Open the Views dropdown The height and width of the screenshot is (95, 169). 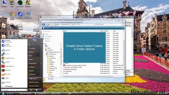pyautogui.click(x=57, y=28)
